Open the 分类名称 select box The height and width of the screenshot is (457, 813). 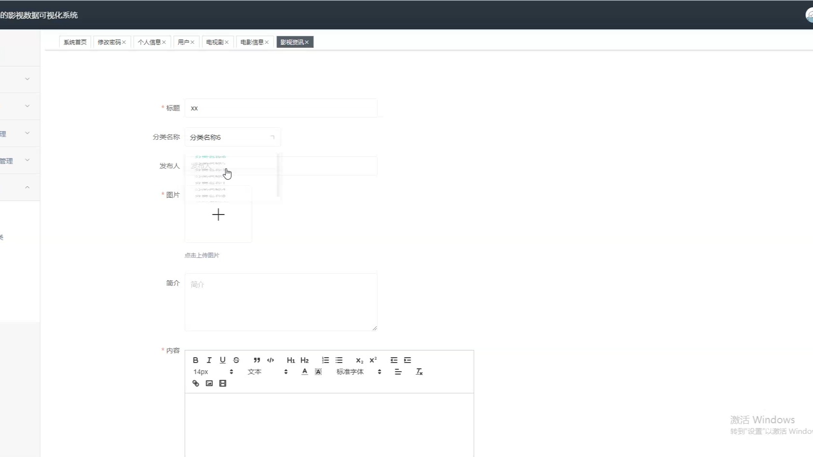233,137
